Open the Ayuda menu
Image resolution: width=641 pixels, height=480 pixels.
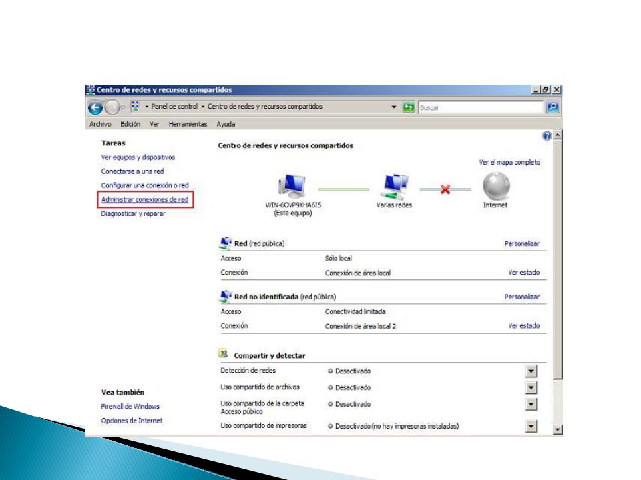pos(226,124)
